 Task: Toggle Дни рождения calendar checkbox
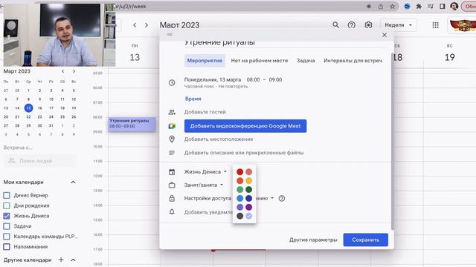coord(7,205)
